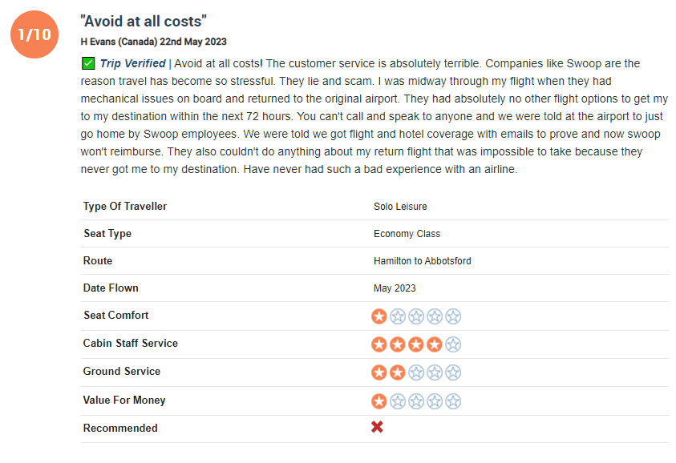Click third star of Ground Service

point(416,372)
